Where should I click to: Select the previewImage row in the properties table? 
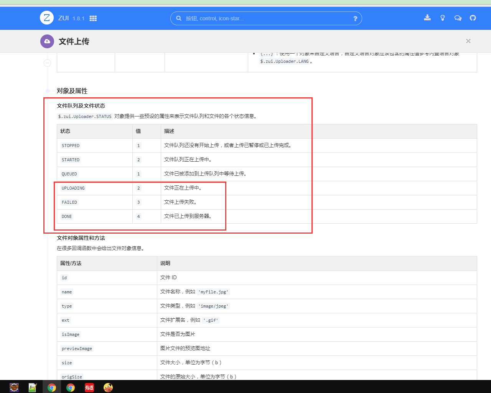click(x=76, y=348)
